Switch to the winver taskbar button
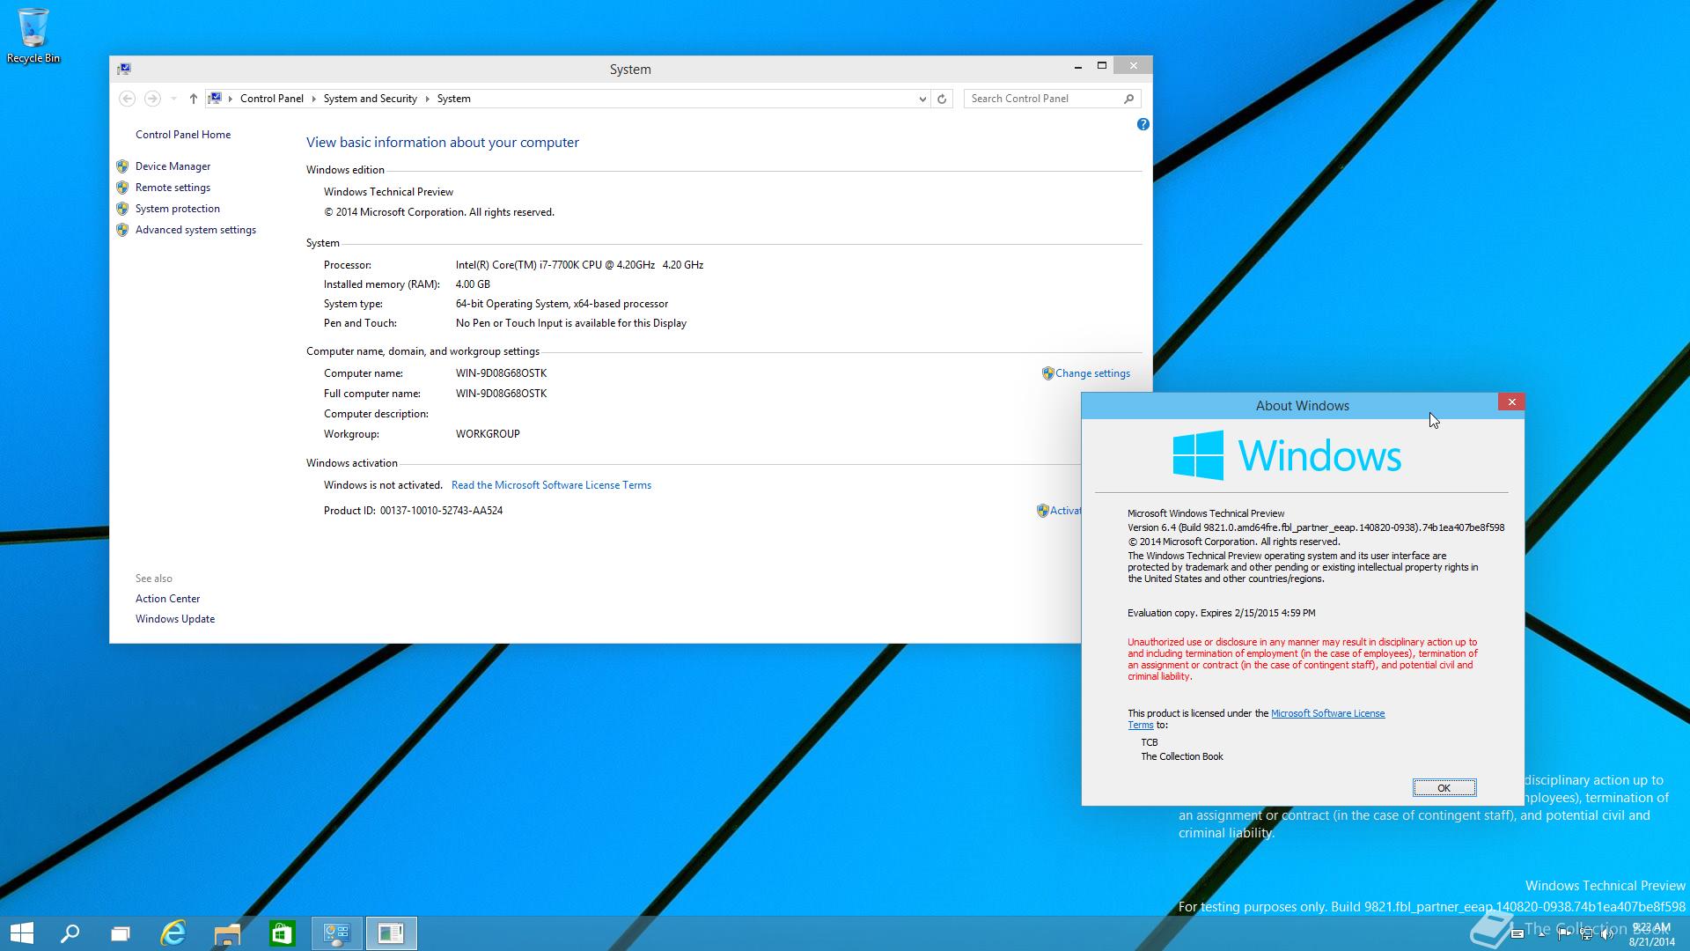This screenshot has height=951, width=1690. click(391, 933)
